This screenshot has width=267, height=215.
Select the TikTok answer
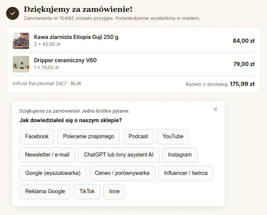point(87,191)
